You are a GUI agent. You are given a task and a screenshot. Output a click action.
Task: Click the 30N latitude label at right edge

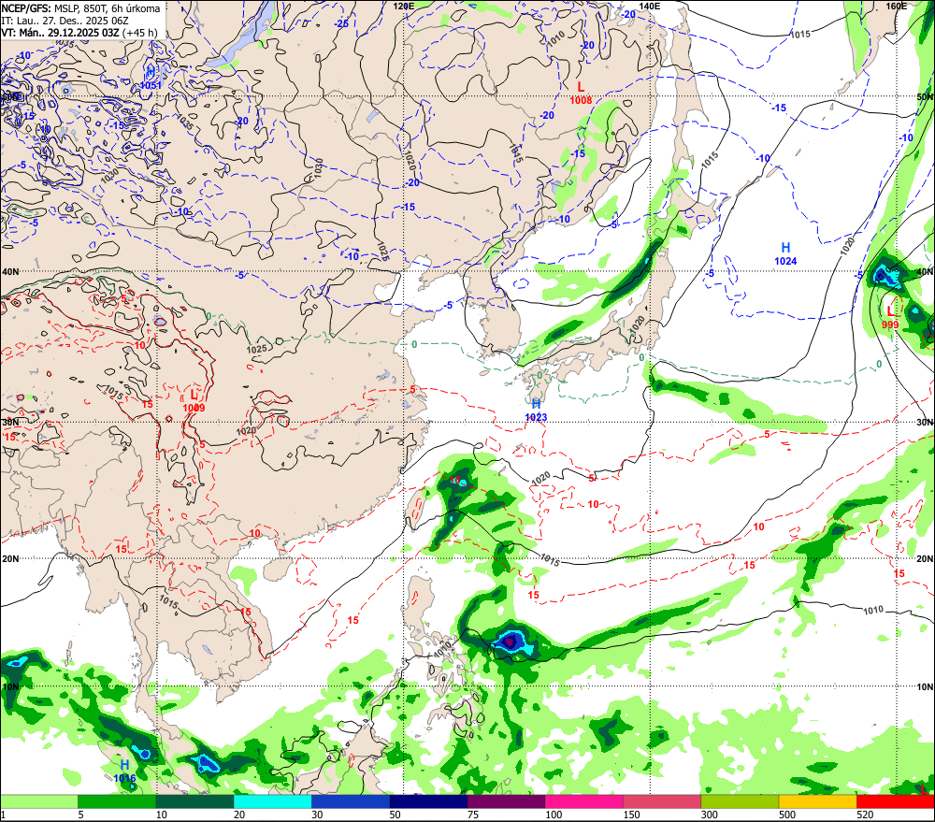point(925,423)
